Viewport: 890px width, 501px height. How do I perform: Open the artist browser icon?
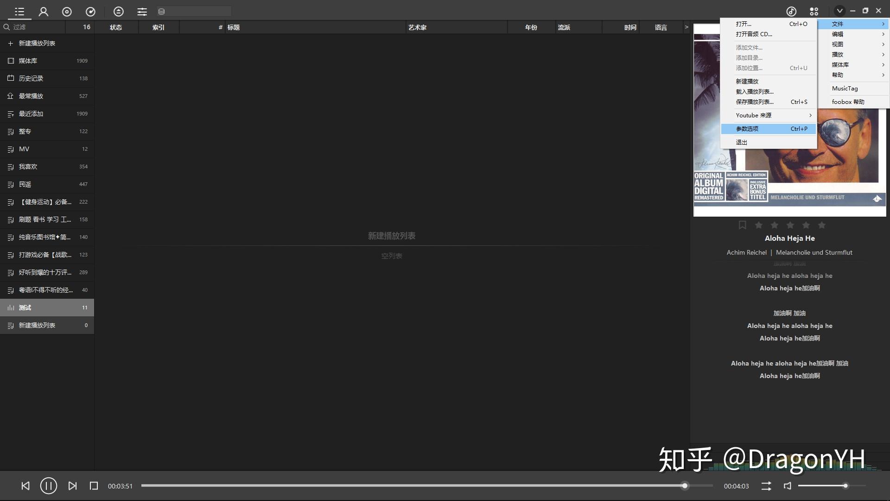point(43,12)
